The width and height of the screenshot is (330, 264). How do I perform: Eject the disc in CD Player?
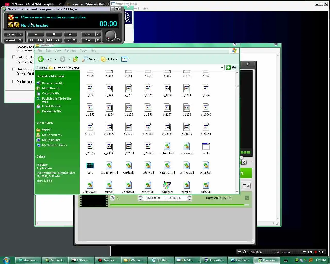[70, 34]
